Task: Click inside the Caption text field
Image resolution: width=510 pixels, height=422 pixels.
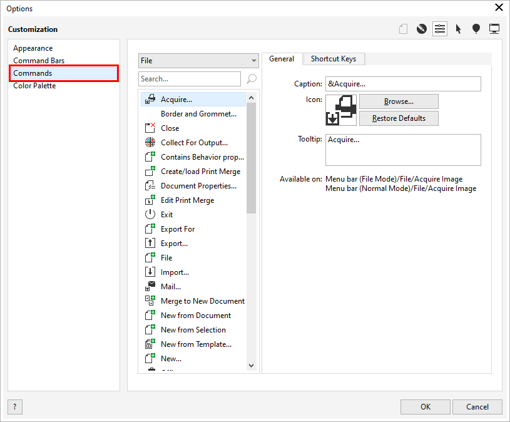Action: point(403,84)
